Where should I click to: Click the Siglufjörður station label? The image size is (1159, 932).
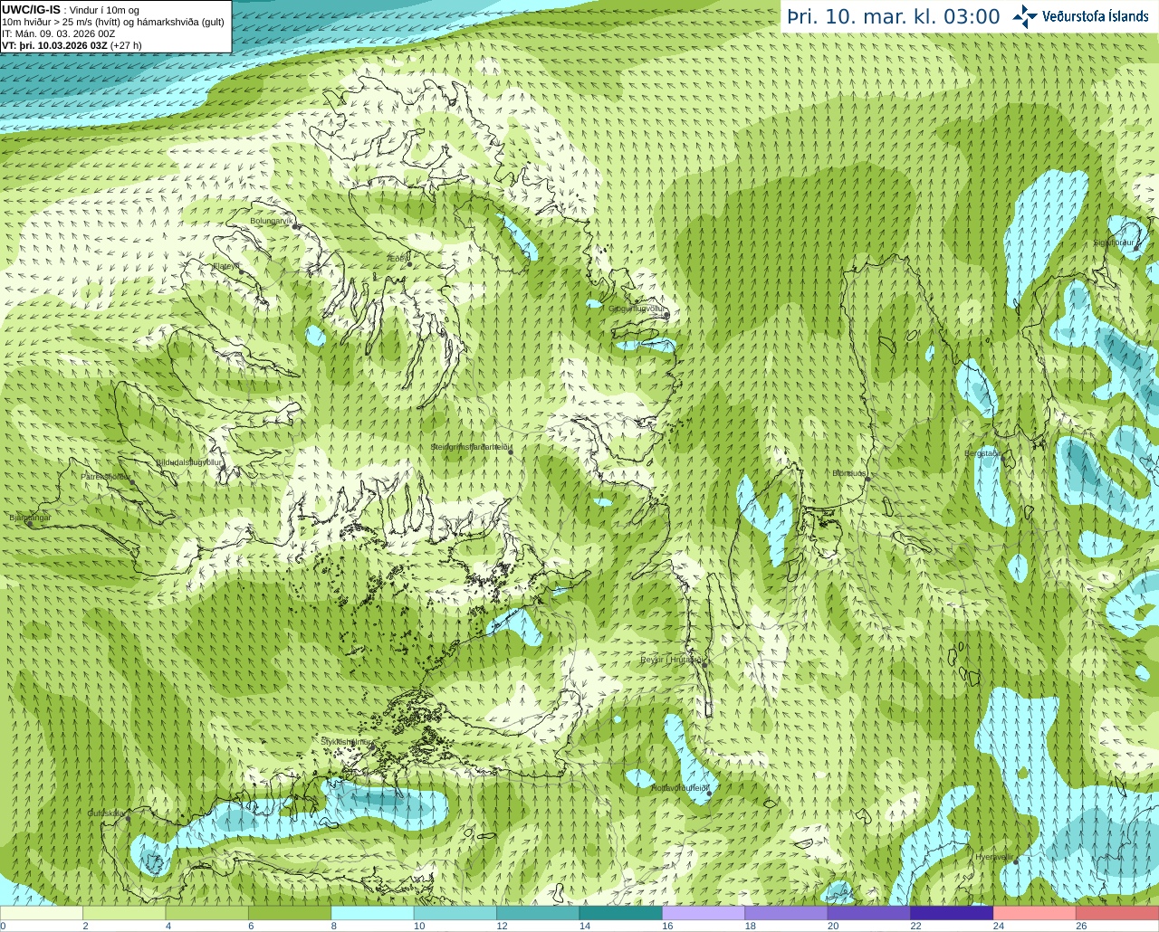coord(1114,243)
